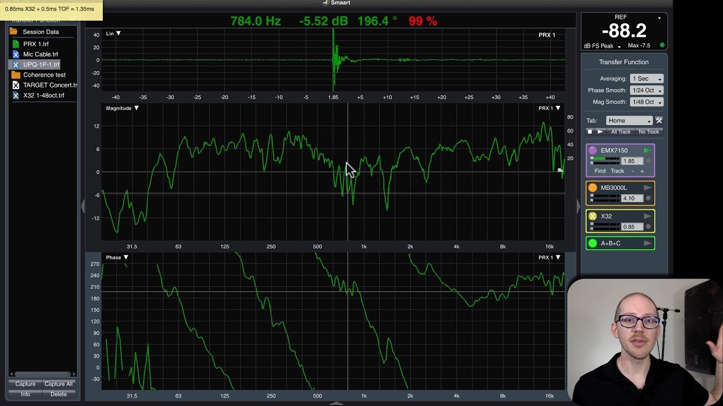The height and width of the screenshot is (406, 723).
Task: Start all measurements with the play button
Action: (600, 131)
